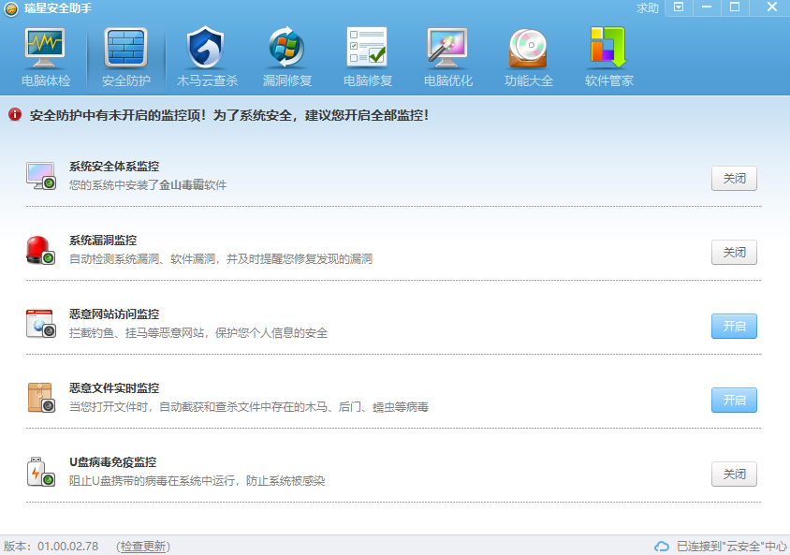Screen dimensions: 790x555
Task: Open the 木马云查杀 shield icon
Action: (x=206, y=49)
